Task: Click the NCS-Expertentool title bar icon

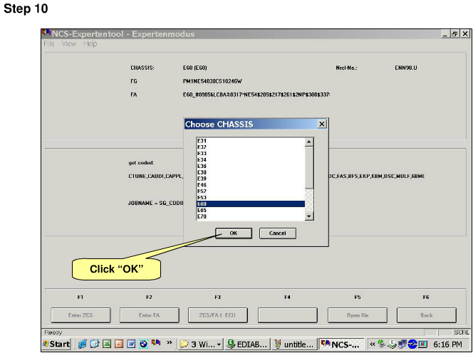Action: point(46,32)
